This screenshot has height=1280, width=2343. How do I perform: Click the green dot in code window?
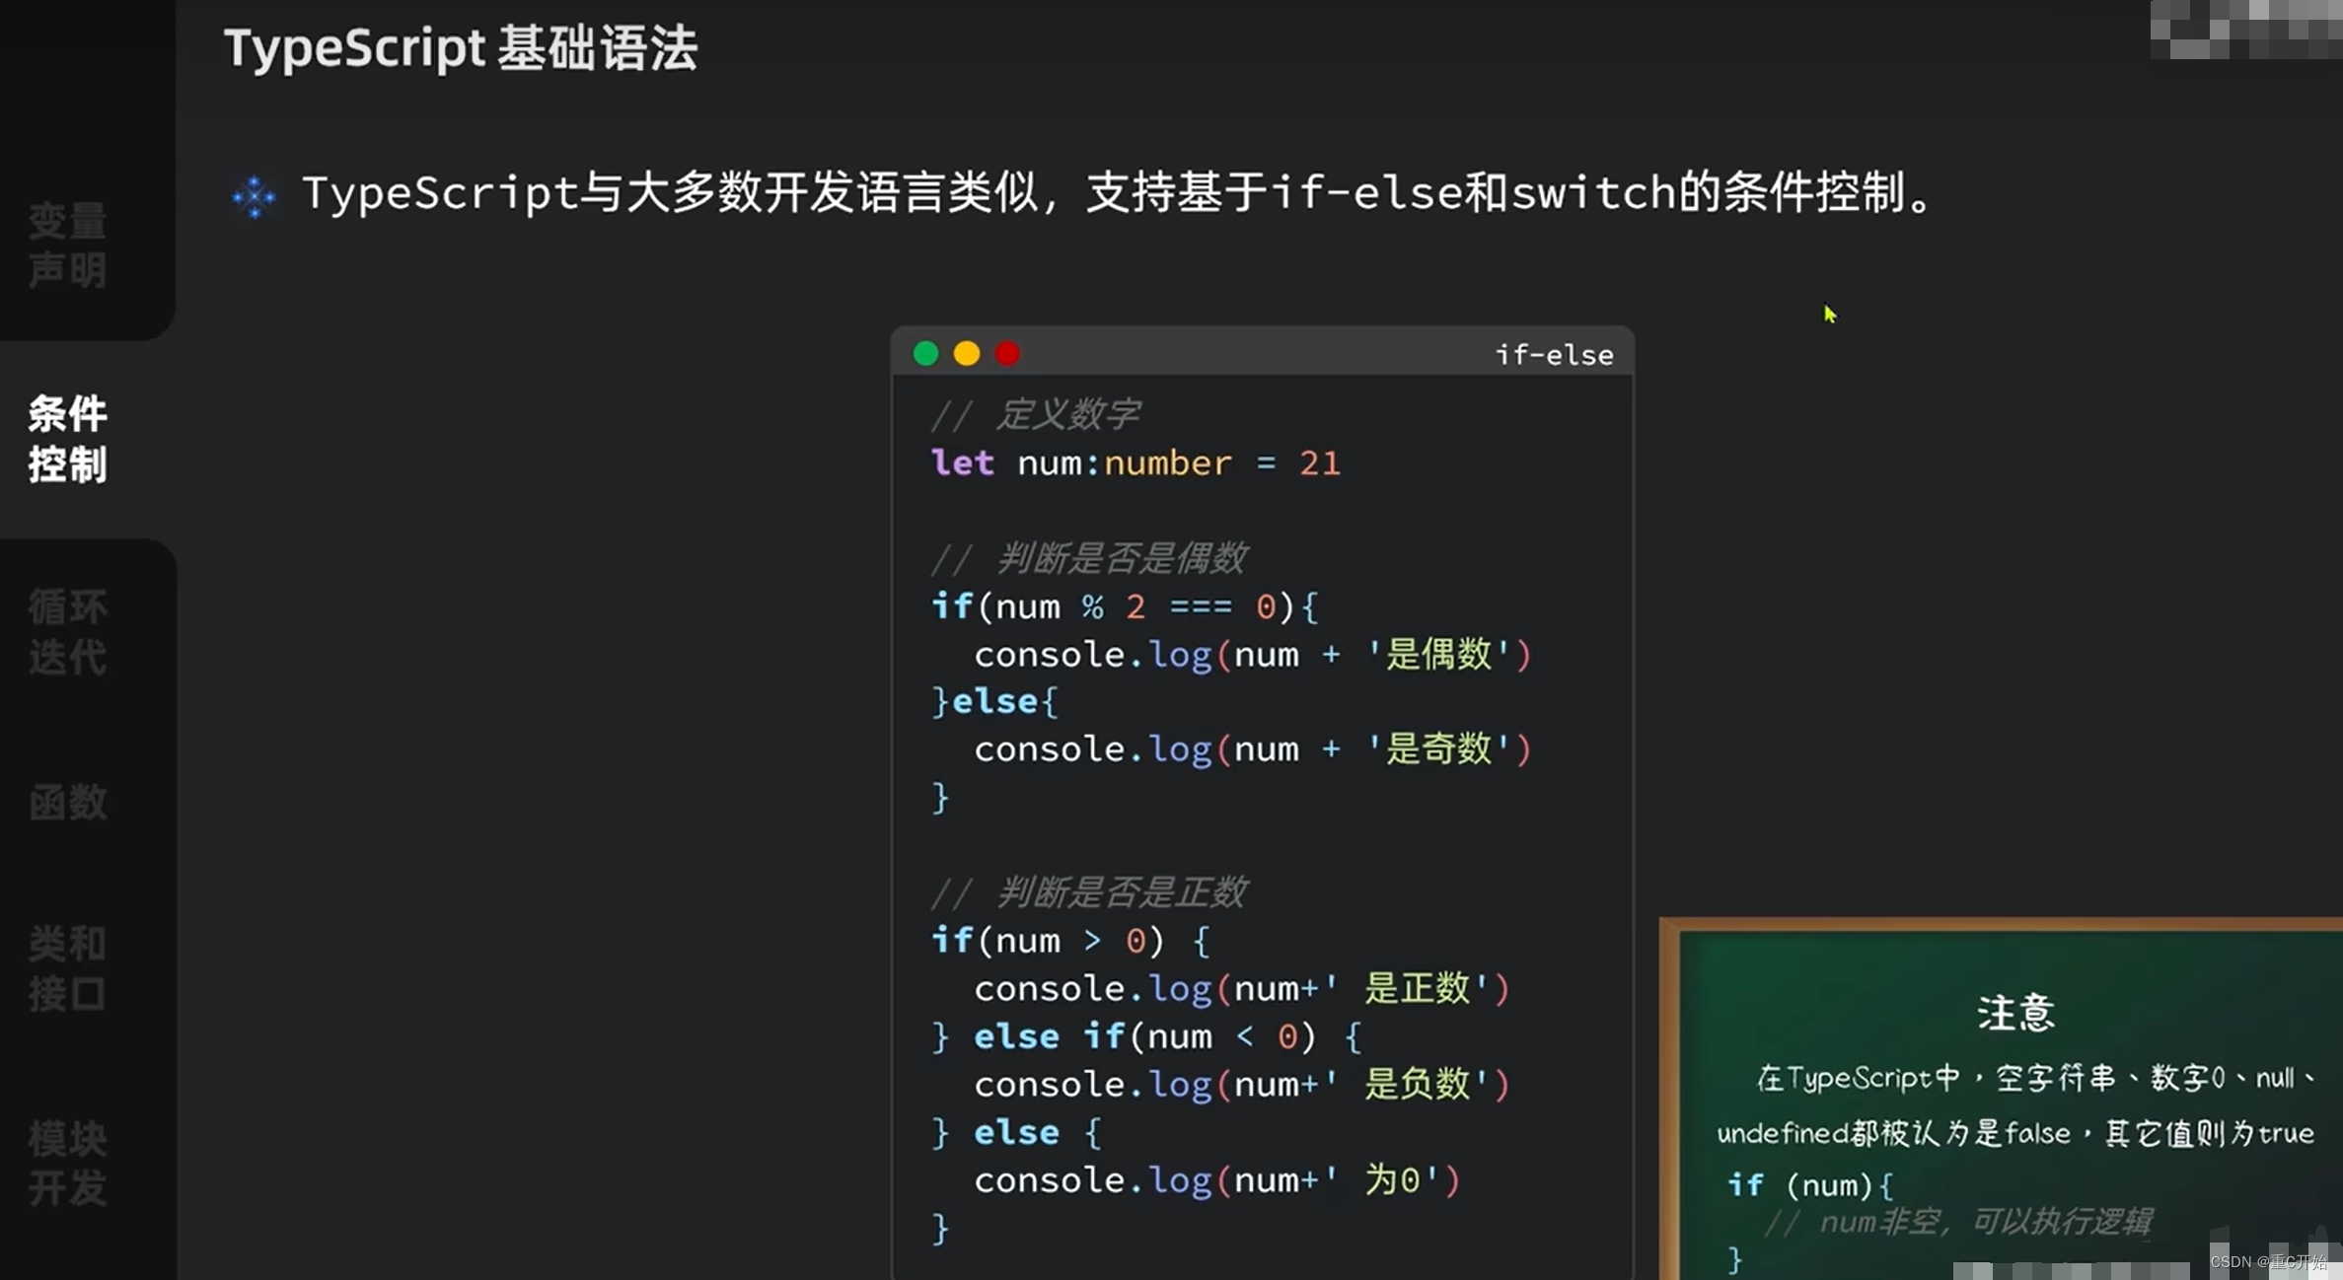click(x=925, y=353)
